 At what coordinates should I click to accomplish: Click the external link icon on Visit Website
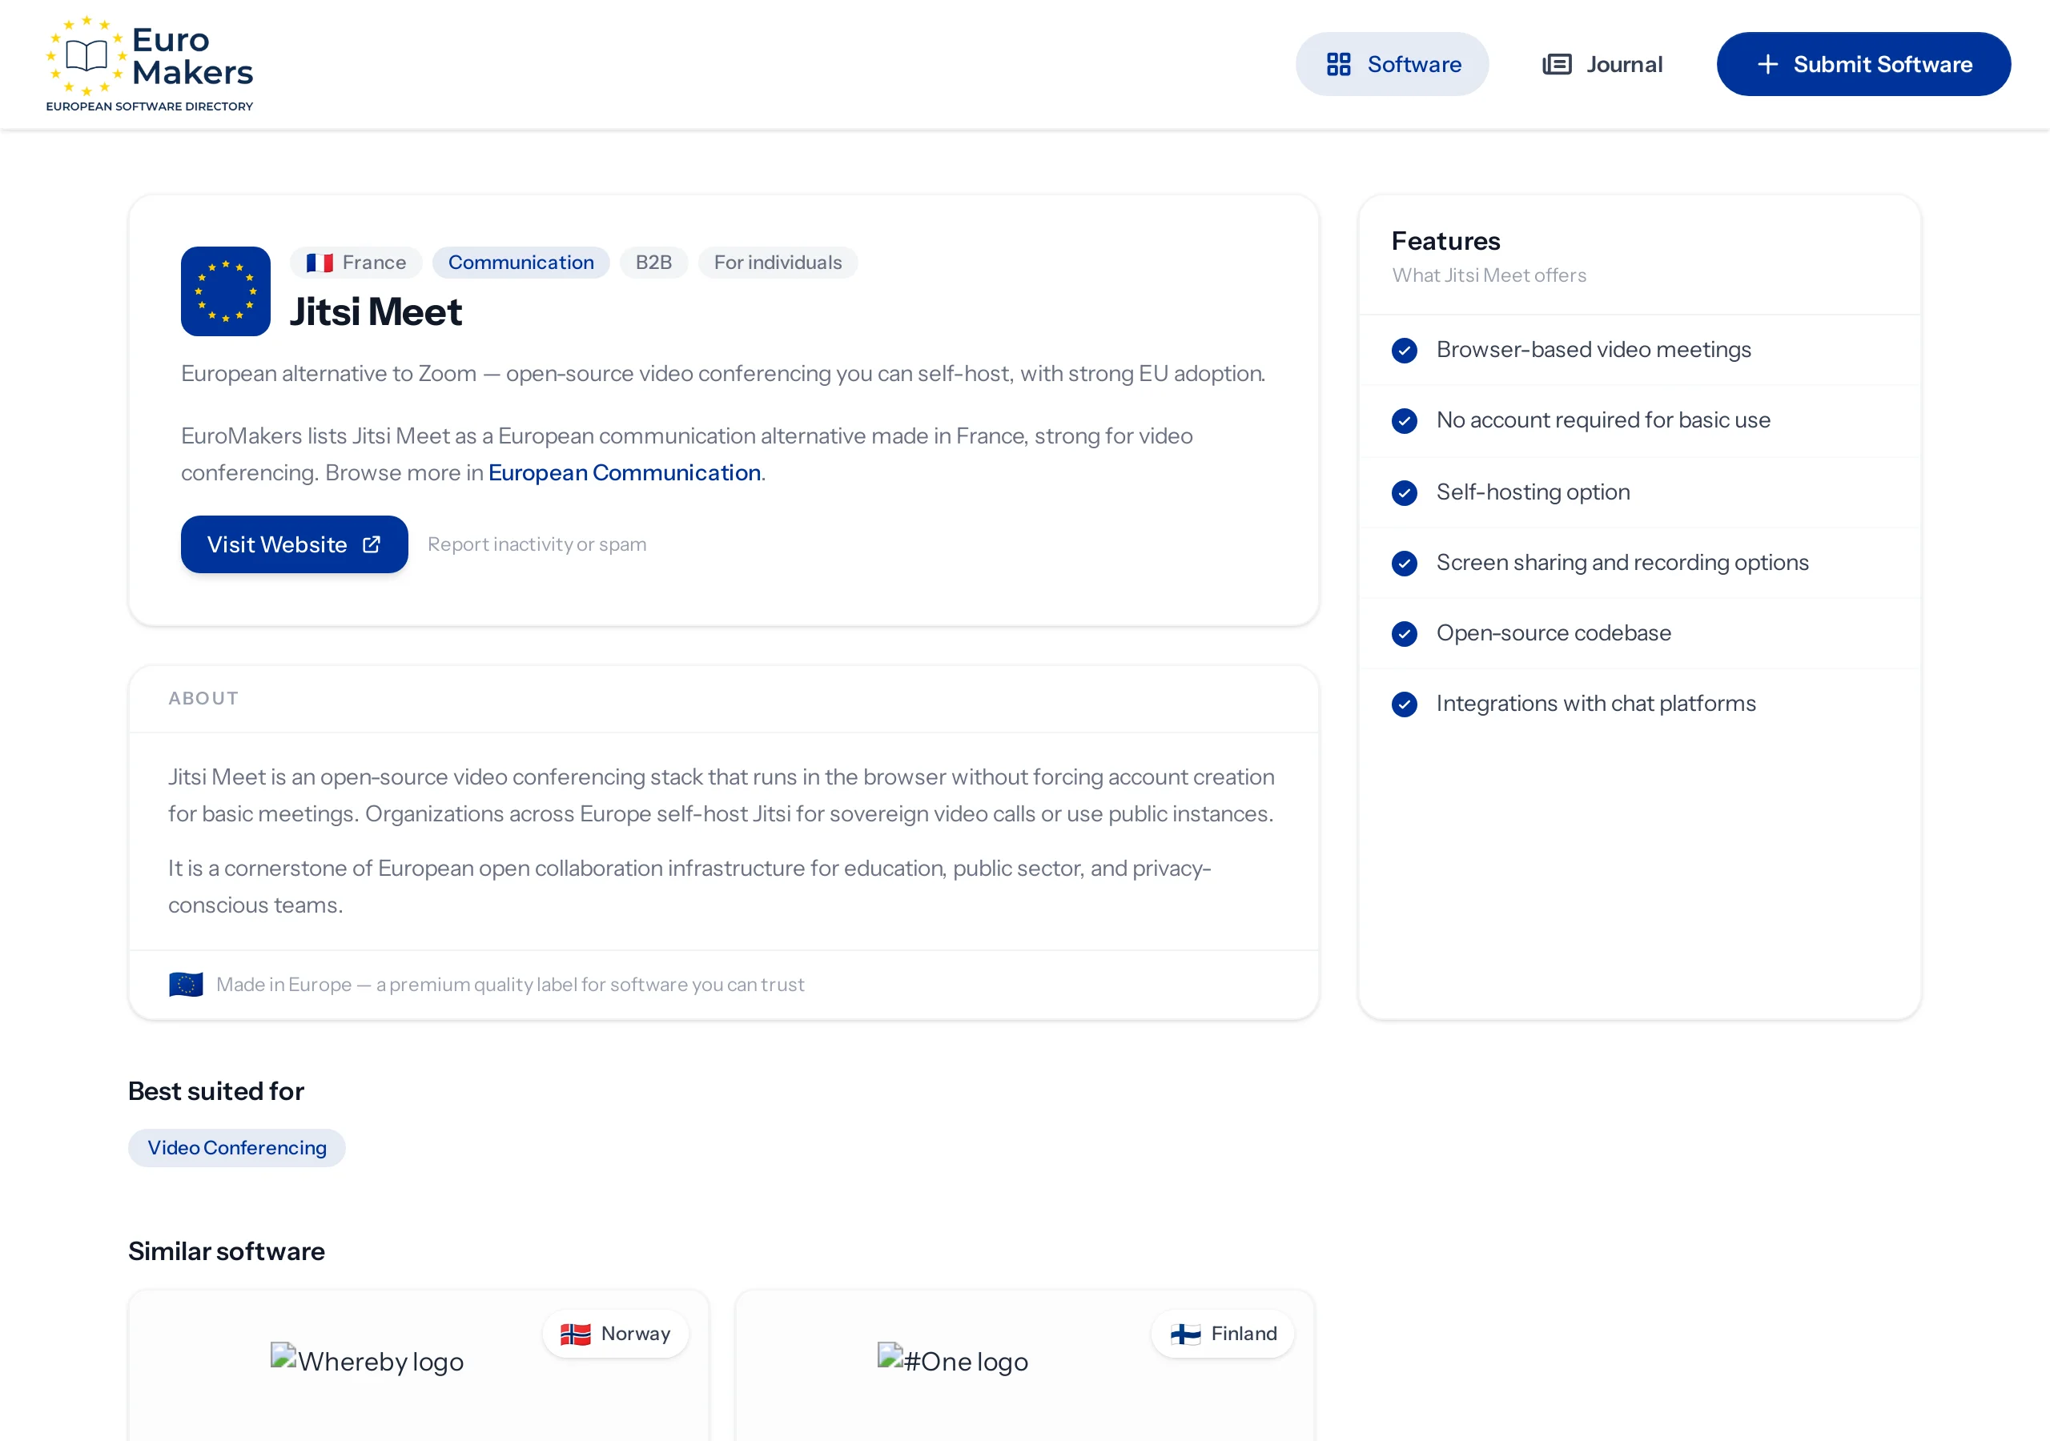tap(372, 544)
